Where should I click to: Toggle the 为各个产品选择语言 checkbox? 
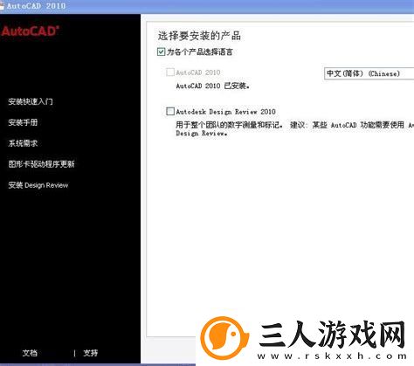161,52
